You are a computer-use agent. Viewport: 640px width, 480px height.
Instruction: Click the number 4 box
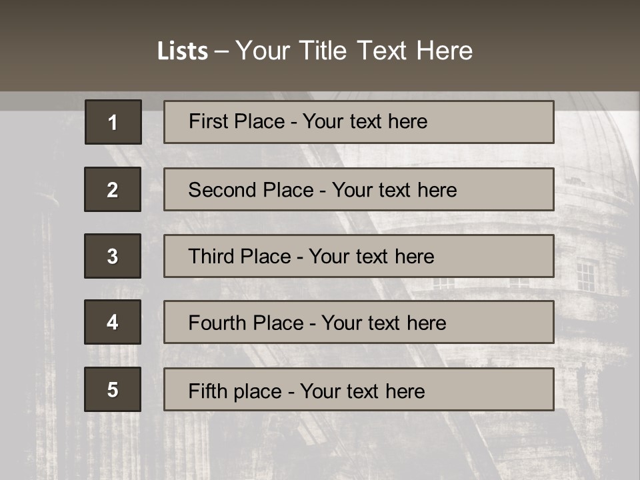113,322
